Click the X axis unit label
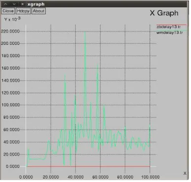 185,173
